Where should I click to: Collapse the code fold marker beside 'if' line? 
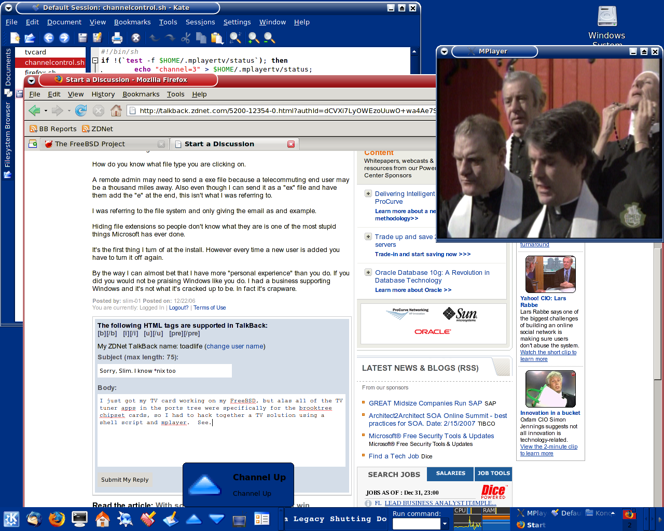coord(95,61)
